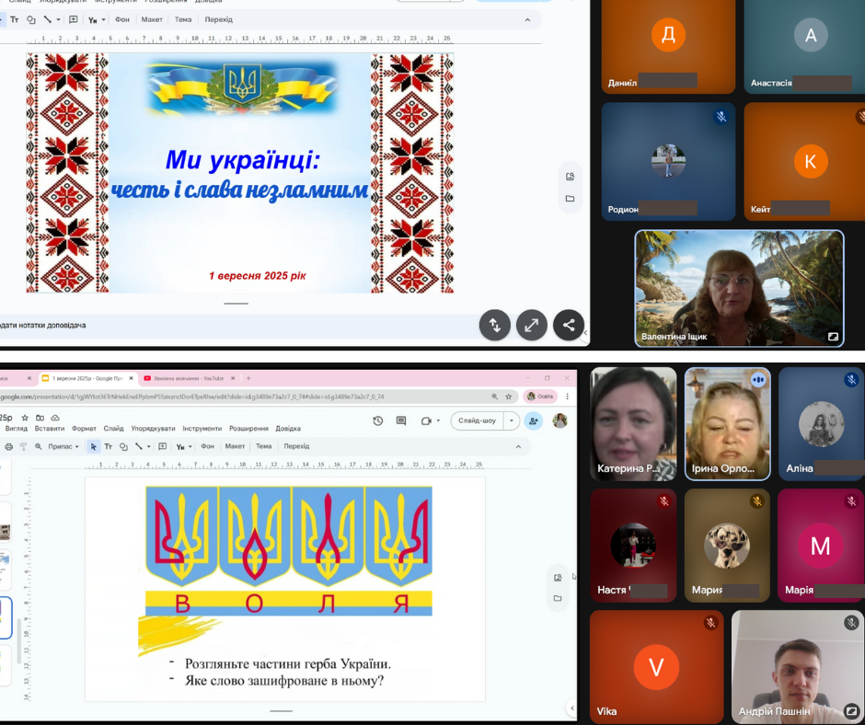Close the 'Хвилина мовчання - YouTube' tab

[232, 378]
